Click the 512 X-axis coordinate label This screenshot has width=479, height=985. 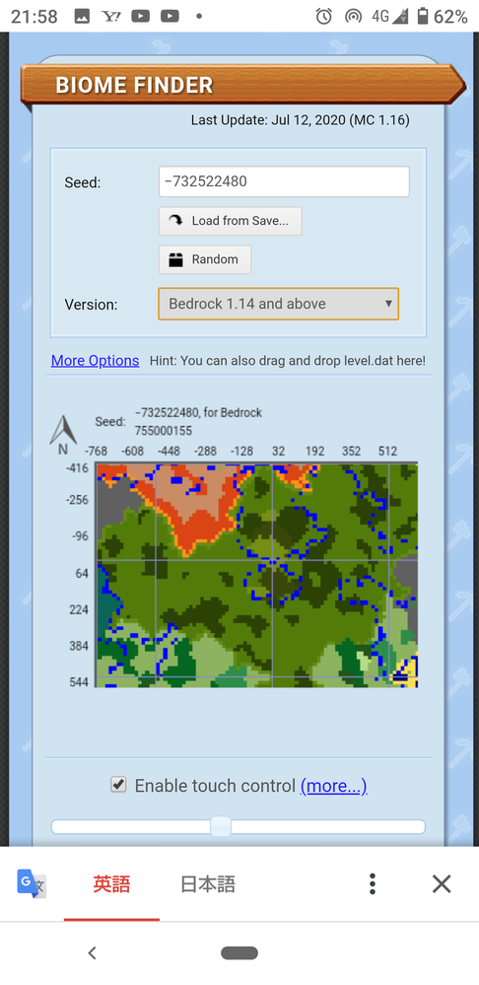coord(387,451)
